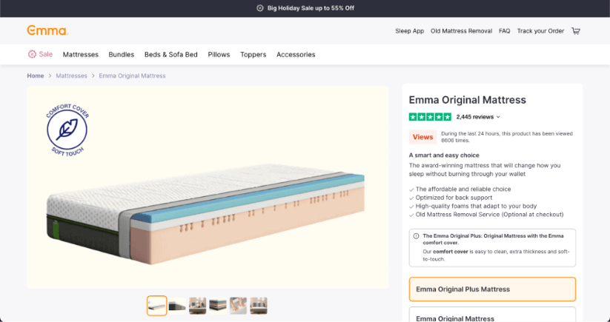Open the Beds & Sofa Bed menu

coord(171,55)
